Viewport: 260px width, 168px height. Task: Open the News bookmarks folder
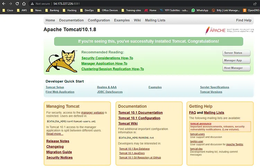[36, 10]
